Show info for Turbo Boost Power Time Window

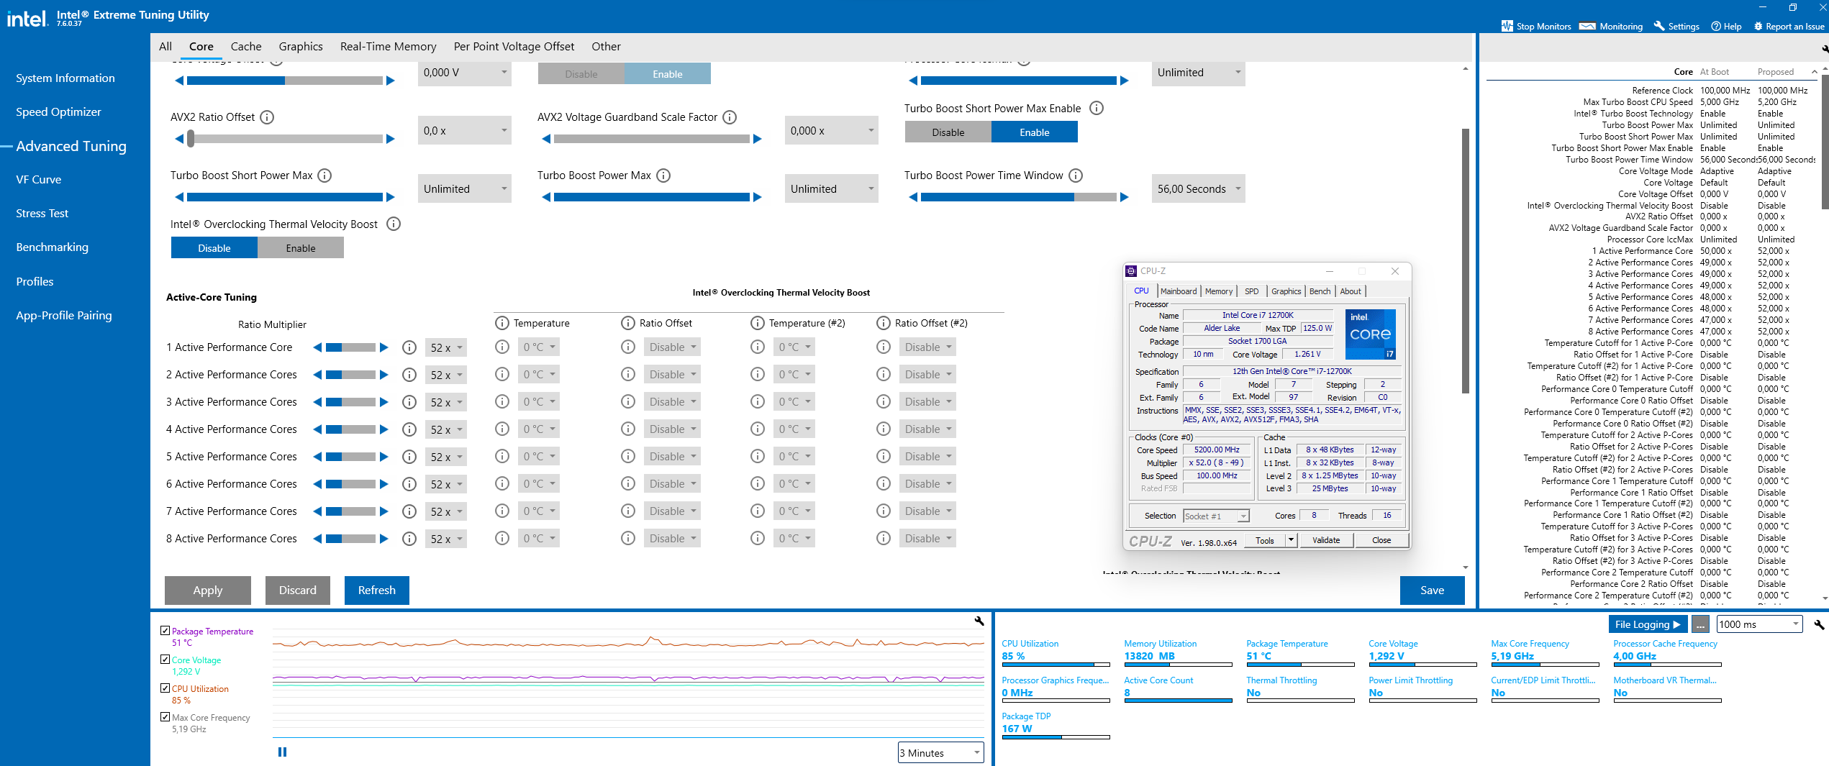[x=1076, y=175]
